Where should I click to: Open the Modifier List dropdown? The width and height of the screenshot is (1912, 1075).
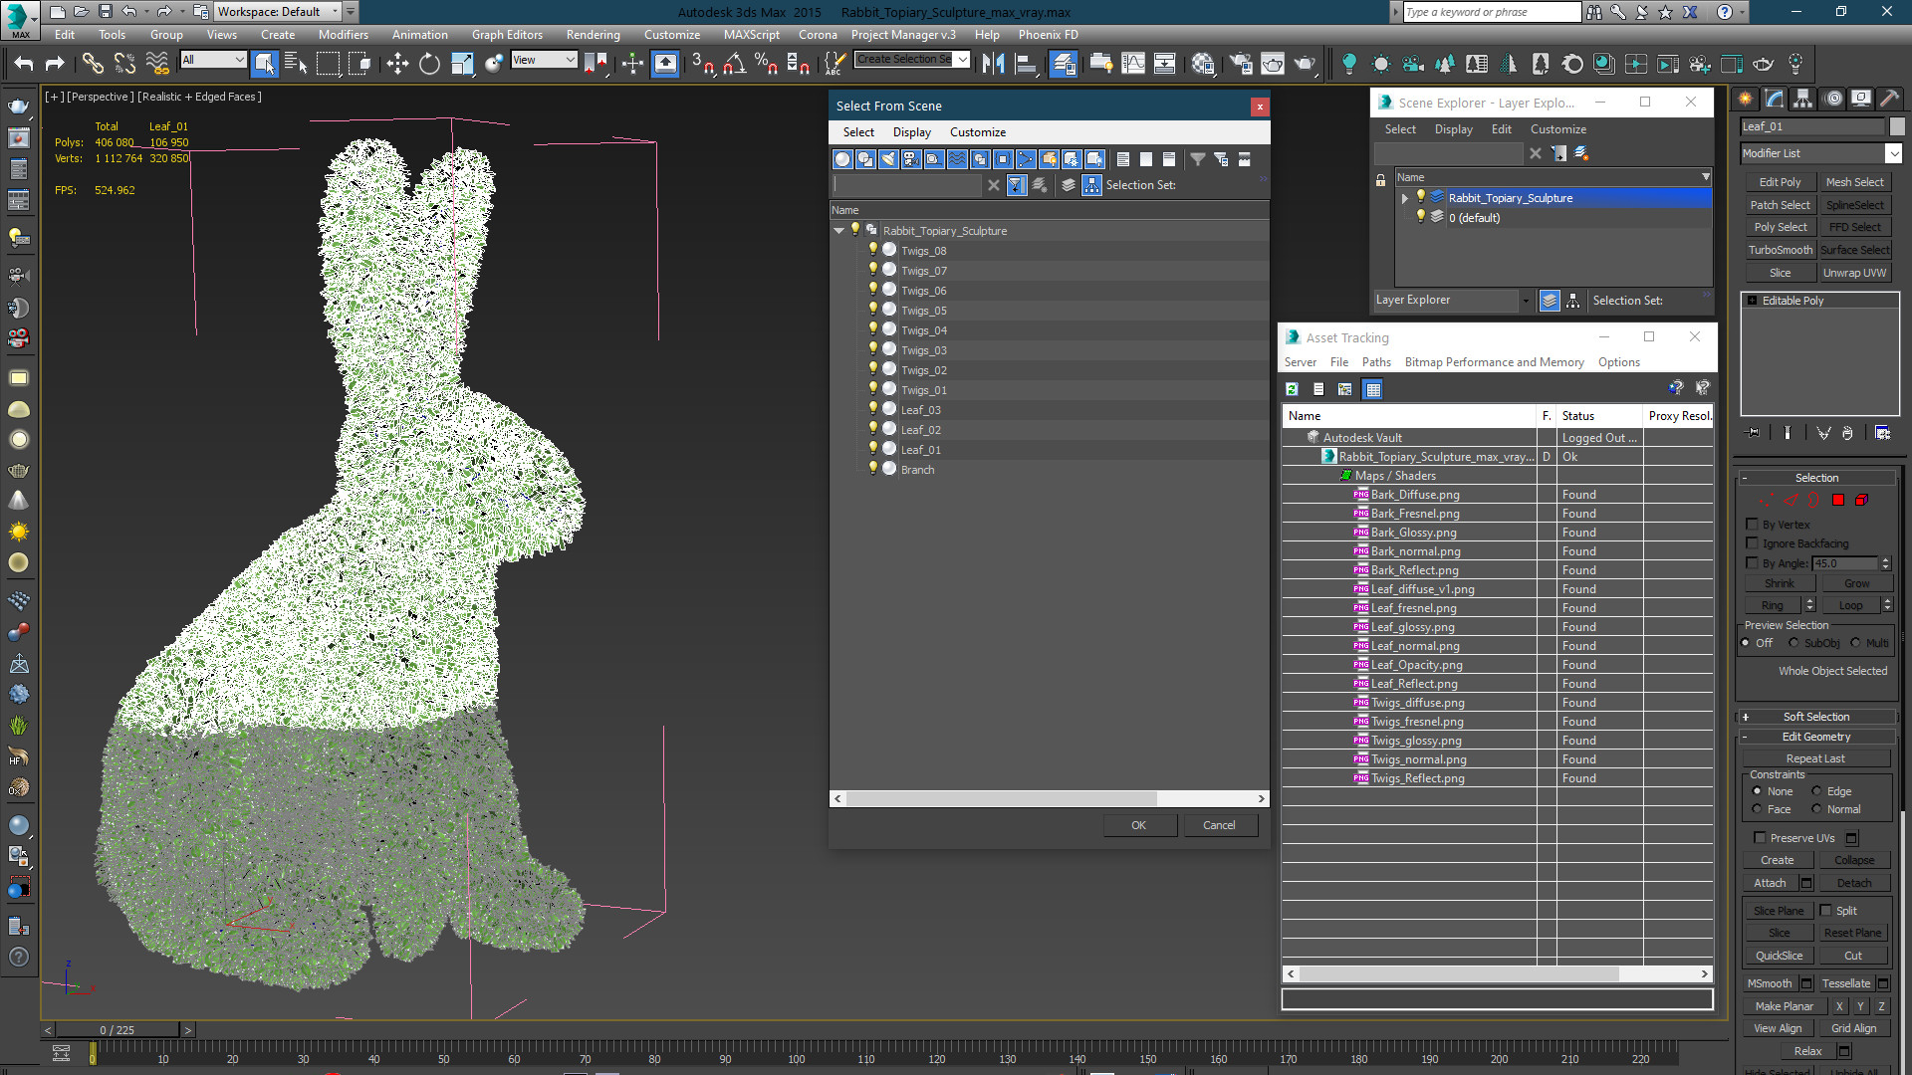pyautogui.click(x=1893, y=153)
